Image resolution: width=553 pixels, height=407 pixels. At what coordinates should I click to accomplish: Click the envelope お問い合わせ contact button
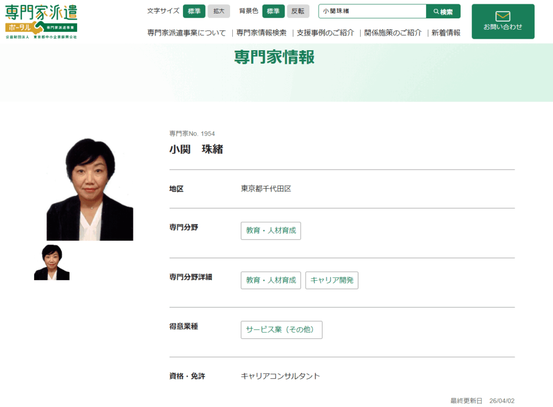pyautogui.click(x=502, y=22)
